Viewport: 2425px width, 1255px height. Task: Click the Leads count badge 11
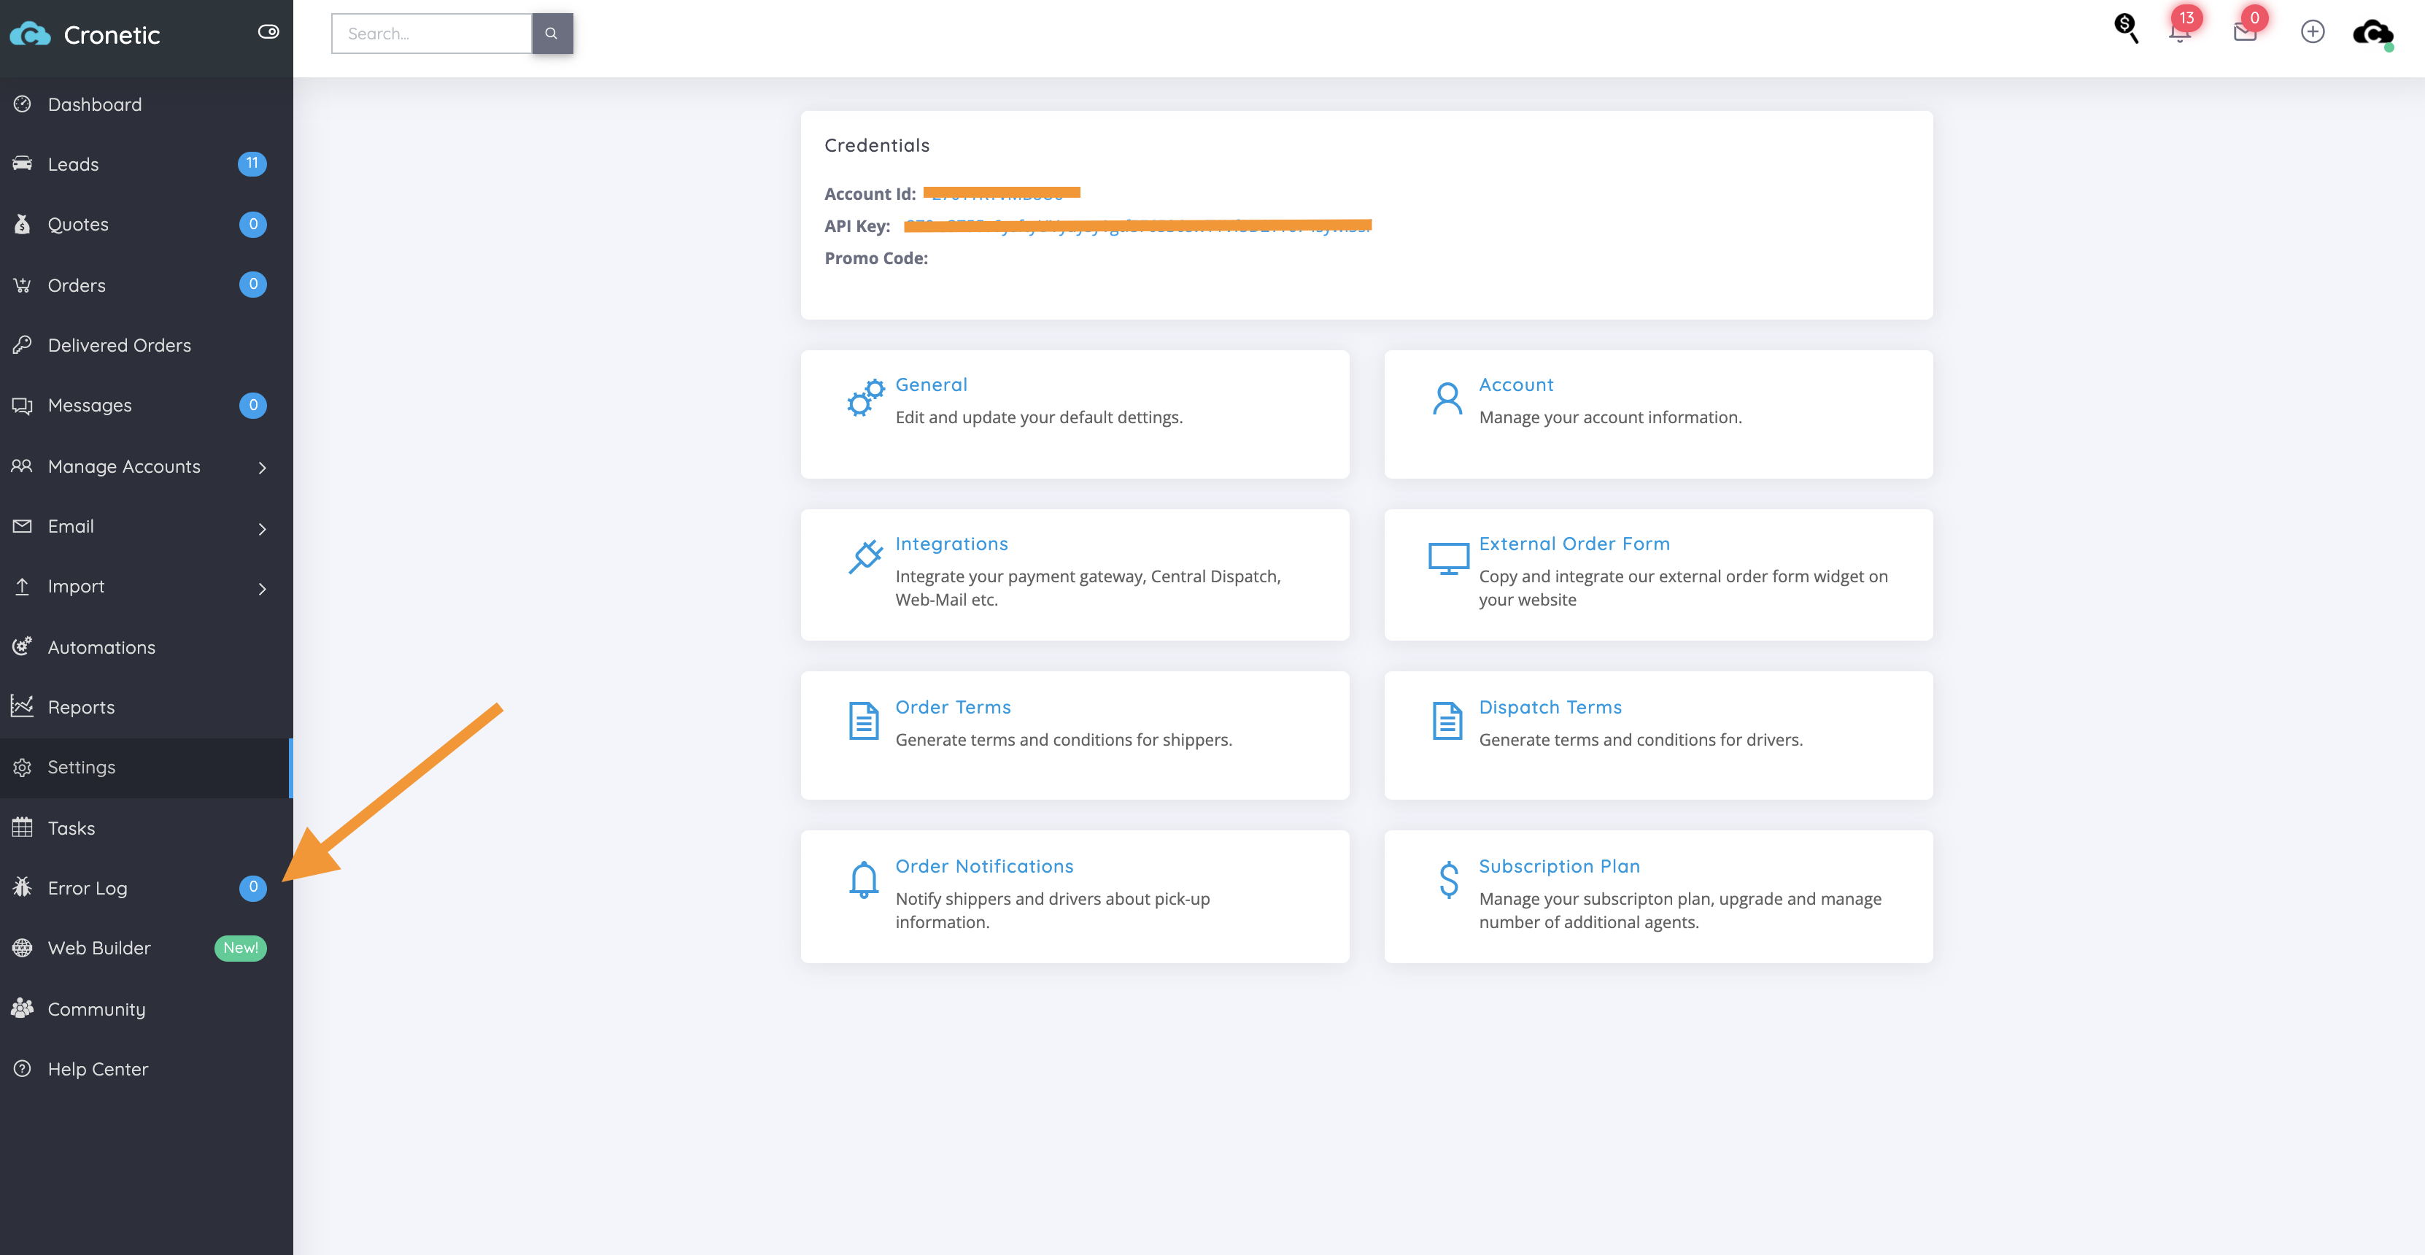point(252,164)
